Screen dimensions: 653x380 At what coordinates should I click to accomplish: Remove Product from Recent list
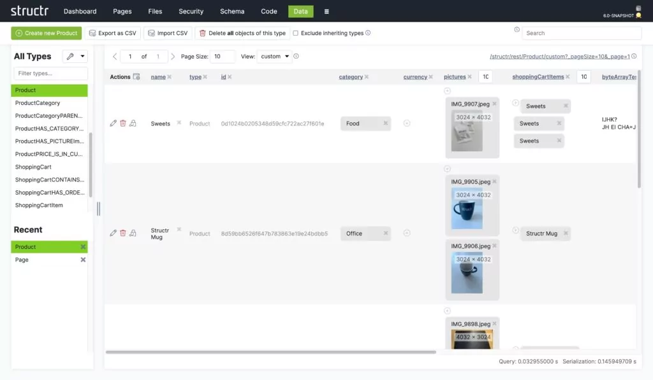pos(83,247)
